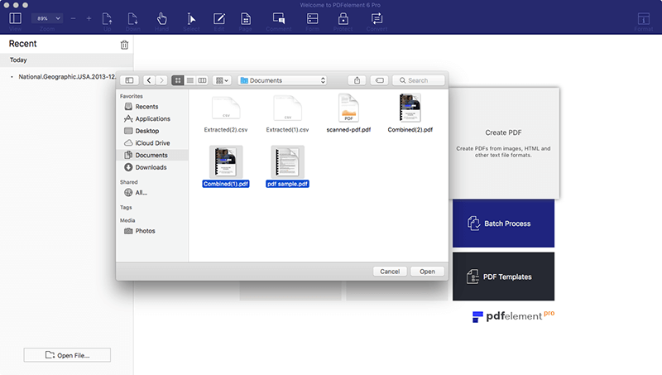Select the Hand tool in toolbar

162,18
